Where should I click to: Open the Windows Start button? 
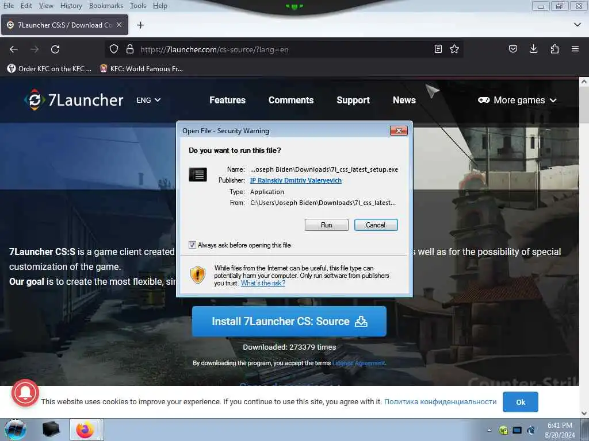coord(16,430)
